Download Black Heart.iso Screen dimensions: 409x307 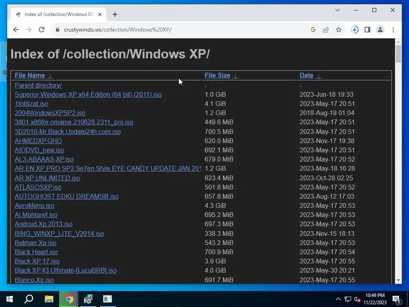coord(36,252)
